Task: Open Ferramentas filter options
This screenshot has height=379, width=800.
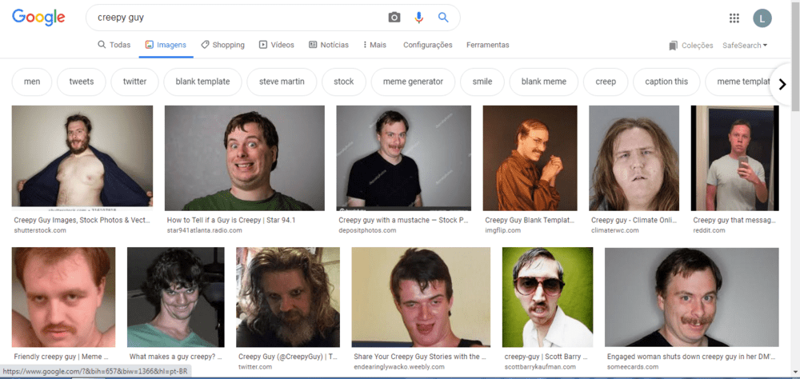Action: [x=488, y=45]
